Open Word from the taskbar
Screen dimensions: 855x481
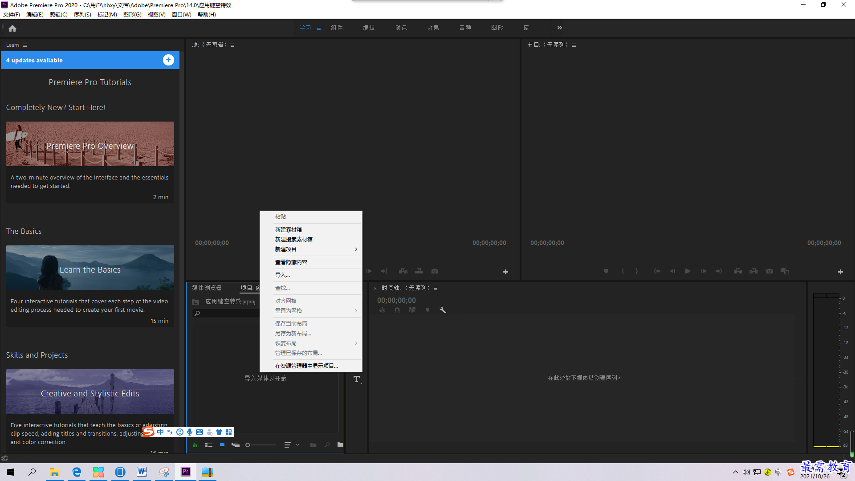coord(142,472)
